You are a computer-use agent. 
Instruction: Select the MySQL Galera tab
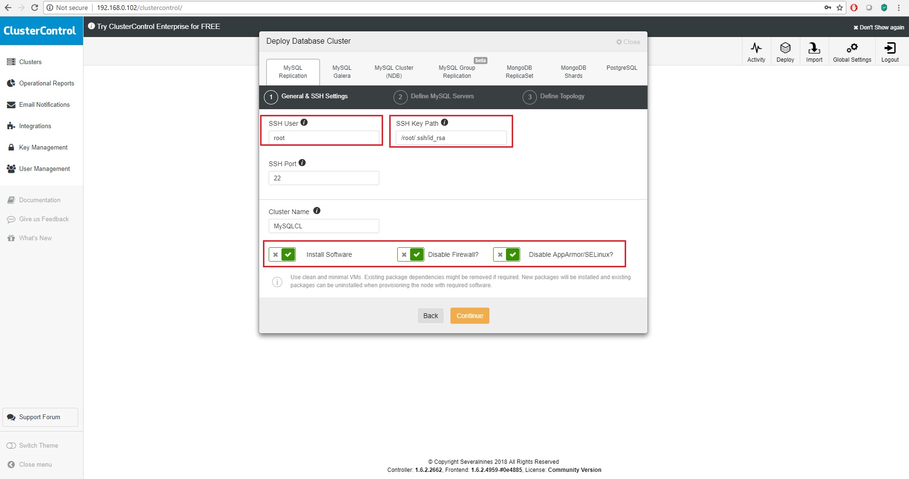tap(342, 72)
